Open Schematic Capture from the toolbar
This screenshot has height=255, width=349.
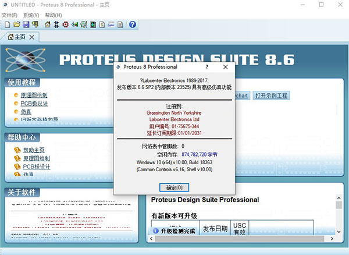click(56, 24)
